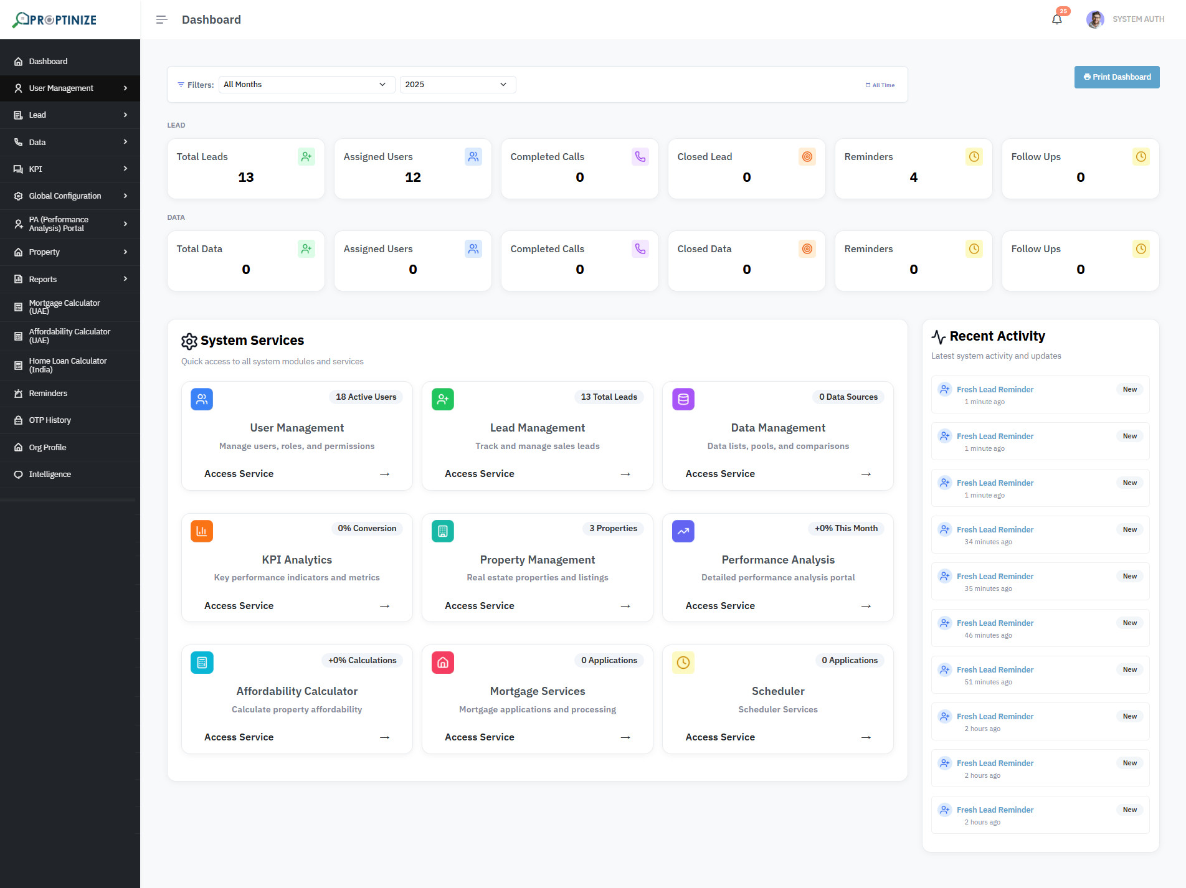Open the 2025 year dropdown
Viewport: 1186px width, 888px height.
(x=458, y=84)
